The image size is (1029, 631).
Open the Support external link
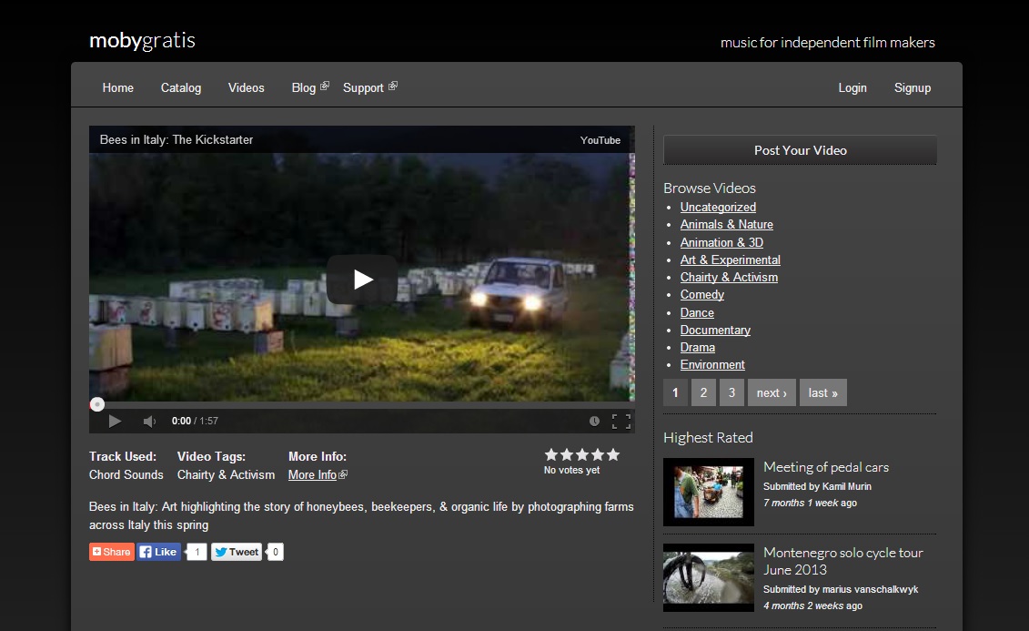370,88
